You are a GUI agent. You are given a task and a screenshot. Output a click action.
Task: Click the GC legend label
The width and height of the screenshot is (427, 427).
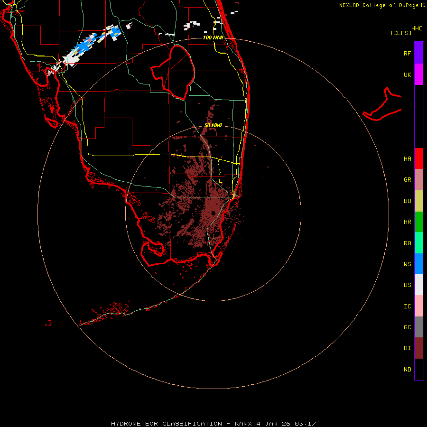[407, 327]
